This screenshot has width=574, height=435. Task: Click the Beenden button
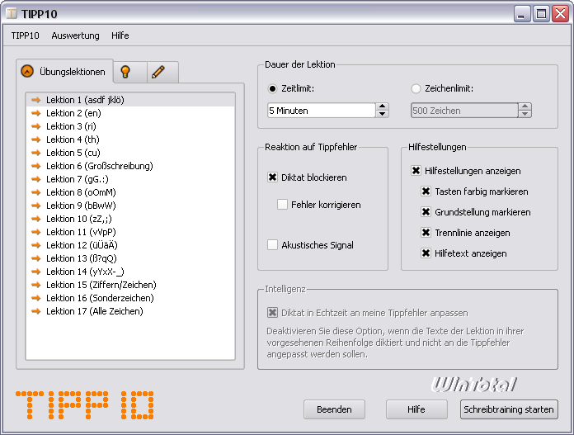pyautogui.click(x=334, y=409)
